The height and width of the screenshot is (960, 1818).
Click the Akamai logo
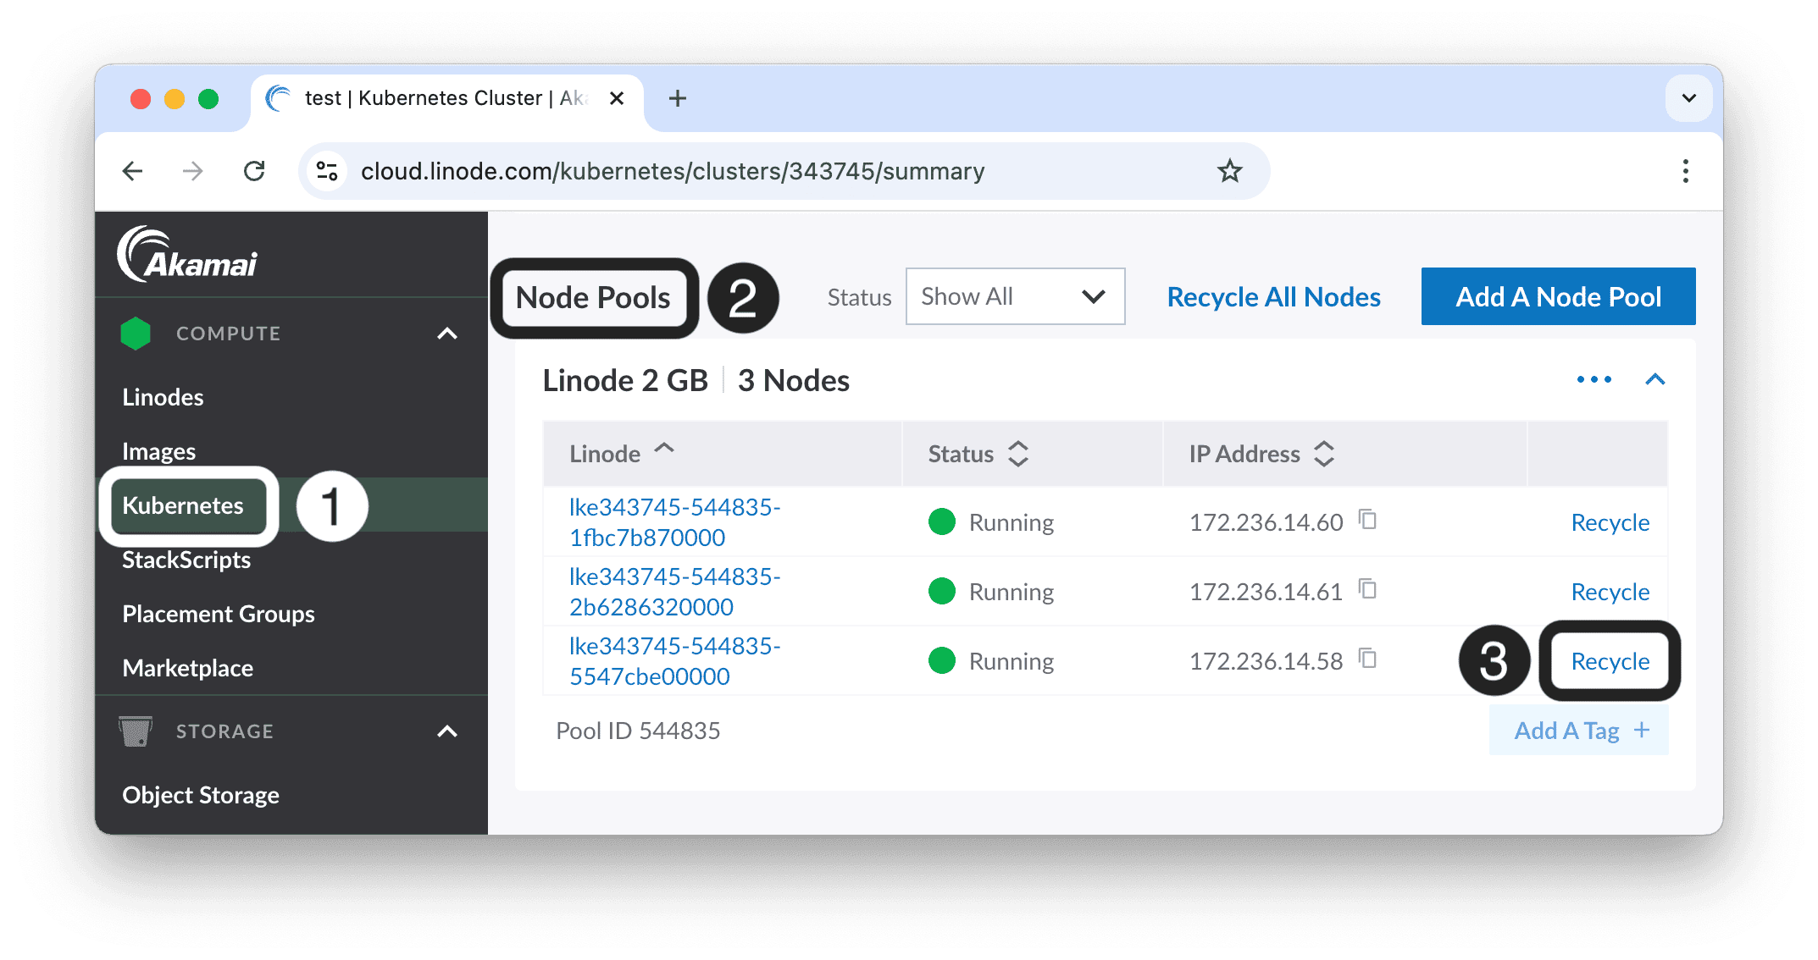click(188, 253)
